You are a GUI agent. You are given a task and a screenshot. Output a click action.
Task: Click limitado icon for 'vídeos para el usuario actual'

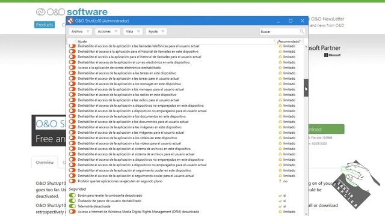point(280,143)
